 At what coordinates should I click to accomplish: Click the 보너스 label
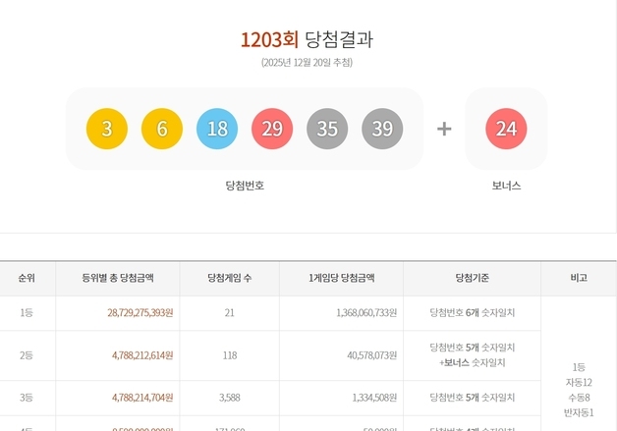click(x=506, y=186)
